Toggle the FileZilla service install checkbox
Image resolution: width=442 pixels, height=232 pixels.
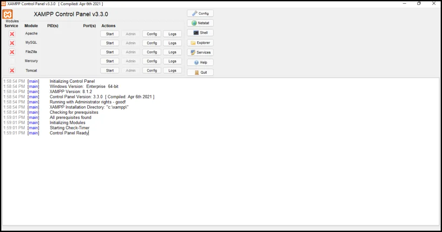coord(12,52)
